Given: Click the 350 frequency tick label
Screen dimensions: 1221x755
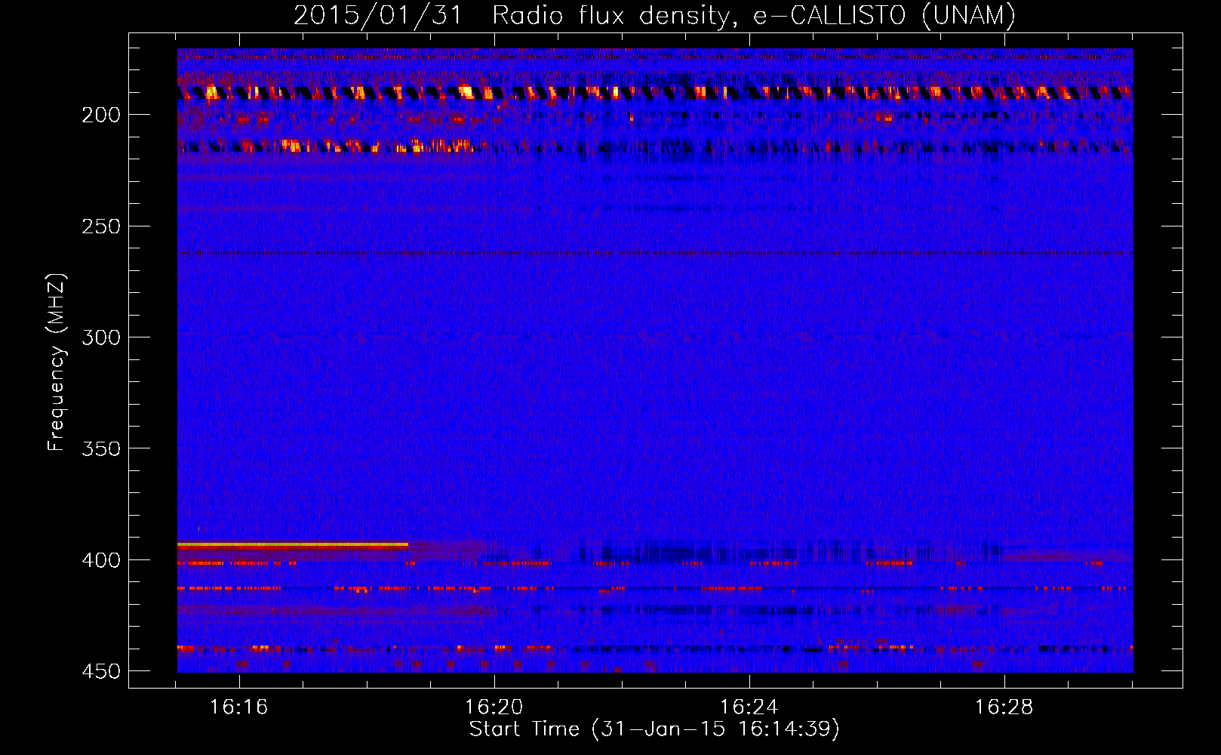Looking at the screenshot, I should [x=101, y=448].
